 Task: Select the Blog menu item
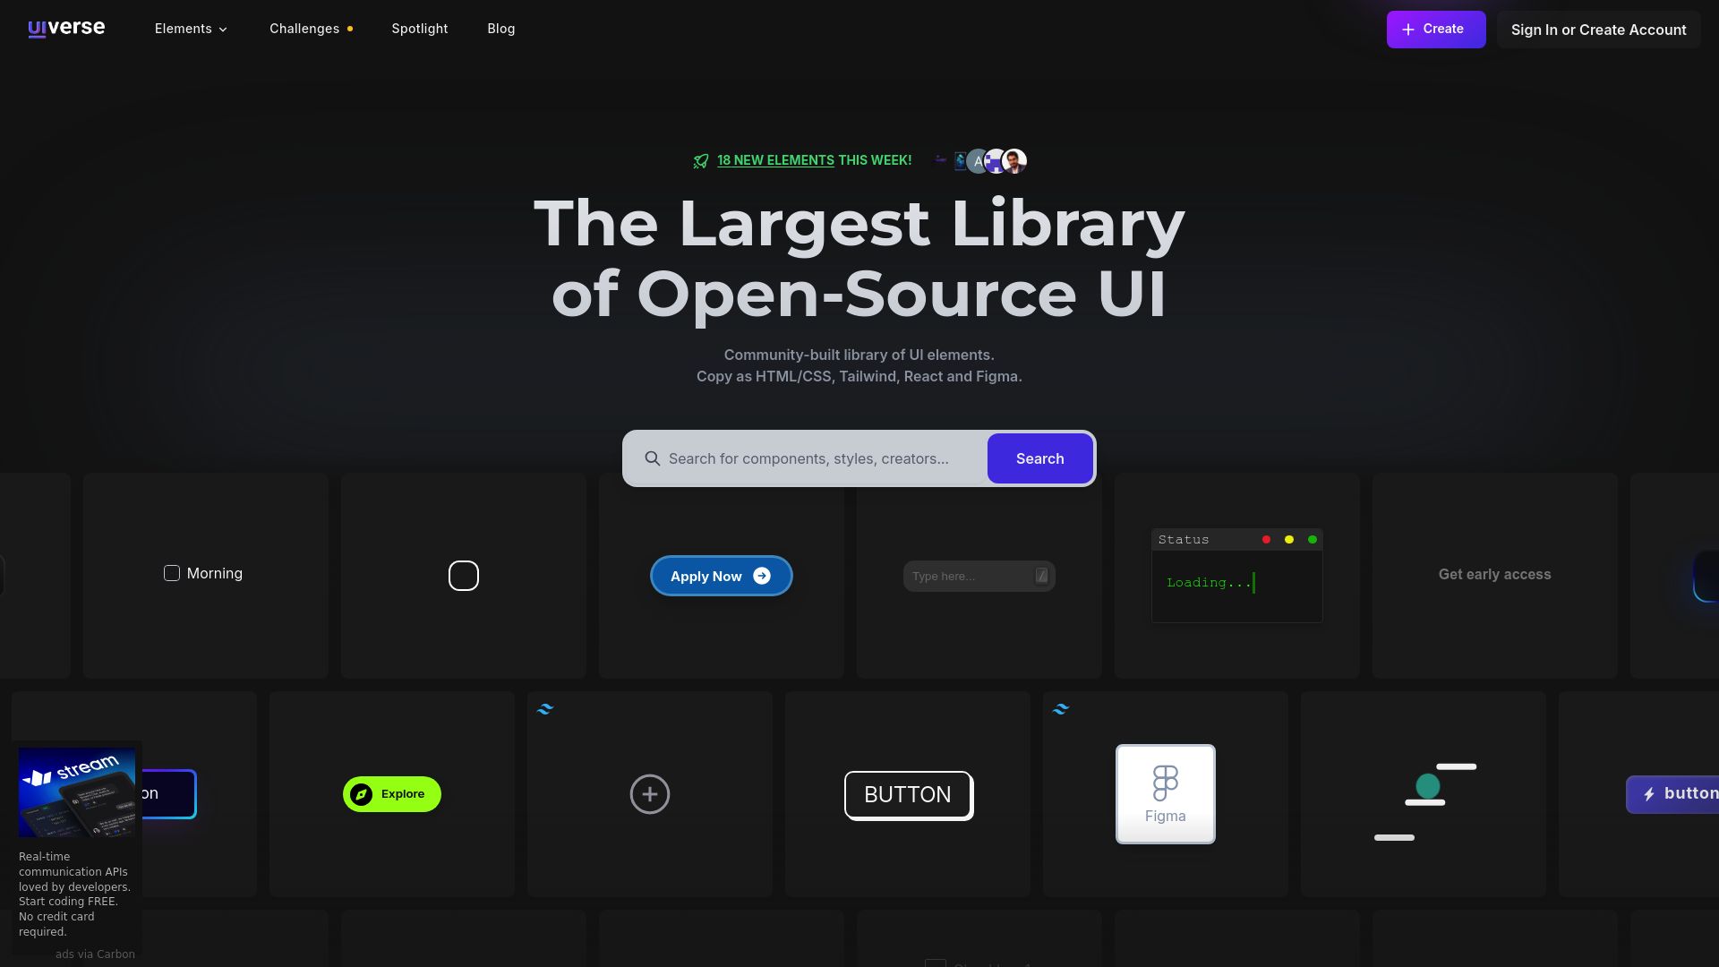pos(501,30)
